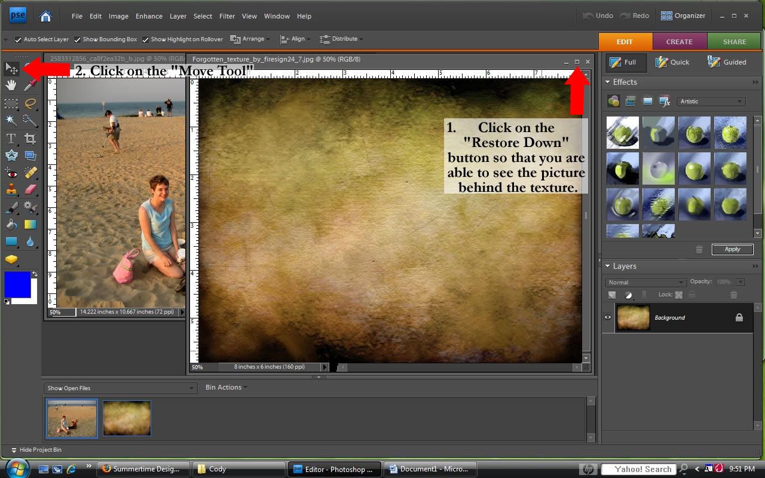Select the Hand tool
Screen dimensions: 765x478
pos(11,85)
